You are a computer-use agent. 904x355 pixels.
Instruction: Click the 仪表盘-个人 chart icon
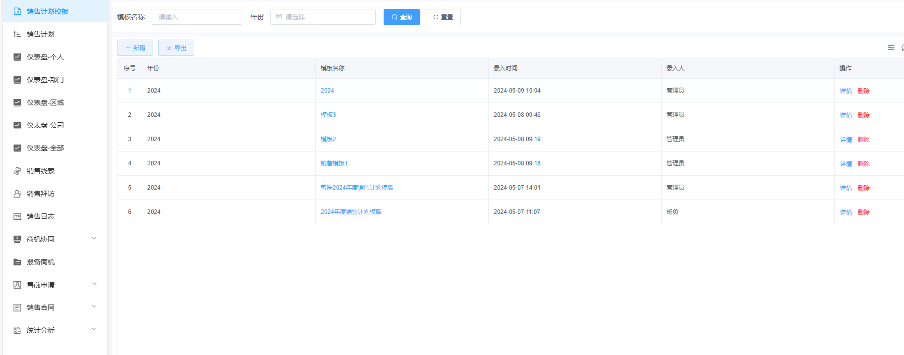tap(17, 57)
